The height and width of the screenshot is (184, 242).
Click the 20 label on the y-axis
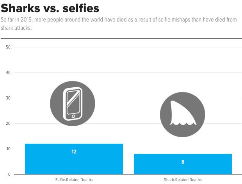click(8, 123)
